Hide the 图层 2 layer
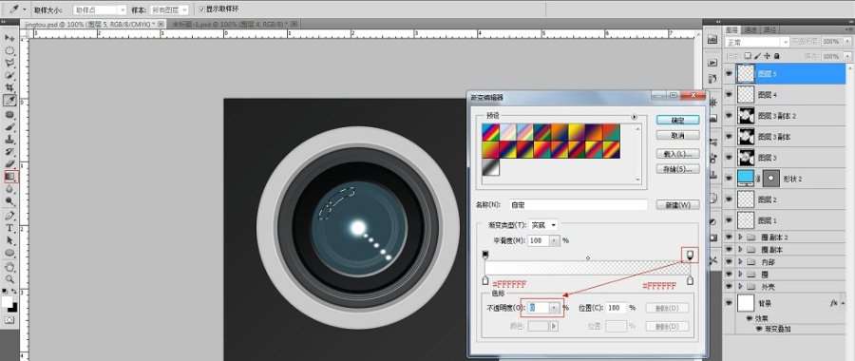 [729, 199]
